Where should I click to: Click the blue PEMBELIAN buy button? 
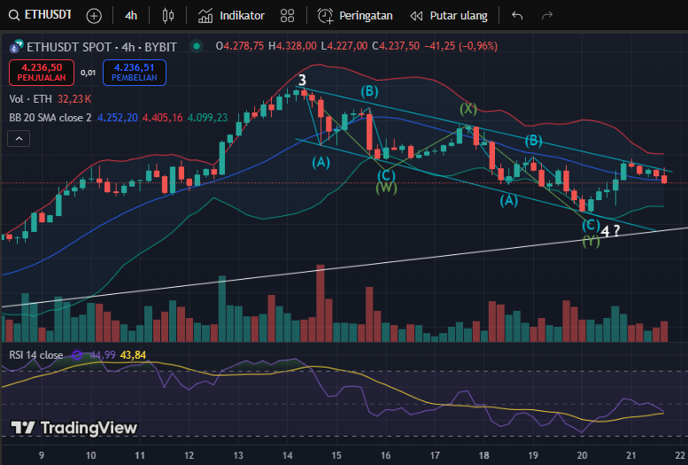[x=135, y=73]
